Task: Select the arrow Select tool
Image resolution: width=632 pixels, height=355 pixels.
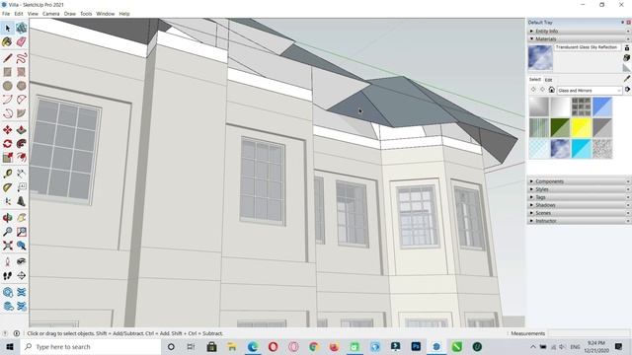Action: (x=8, y=28)
